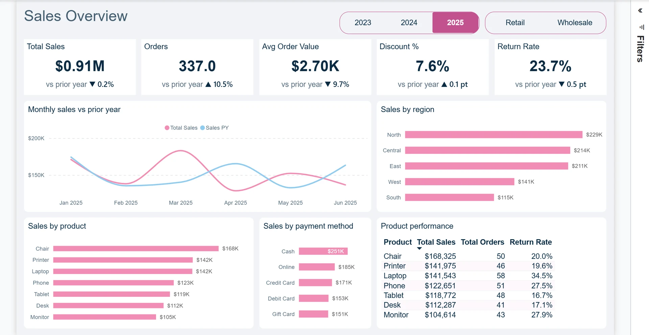The image size is (649, 335).
Task: Toggle the 2025 year slicer
Action: (x=455, y=23)
